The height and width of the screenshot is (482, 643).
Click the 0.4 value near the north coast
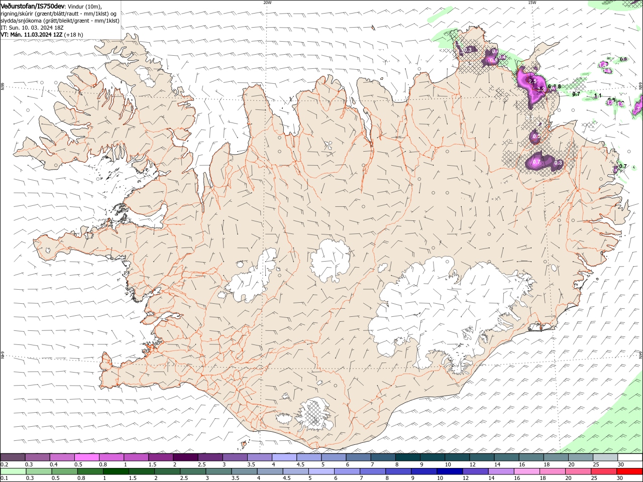[502, 57]
